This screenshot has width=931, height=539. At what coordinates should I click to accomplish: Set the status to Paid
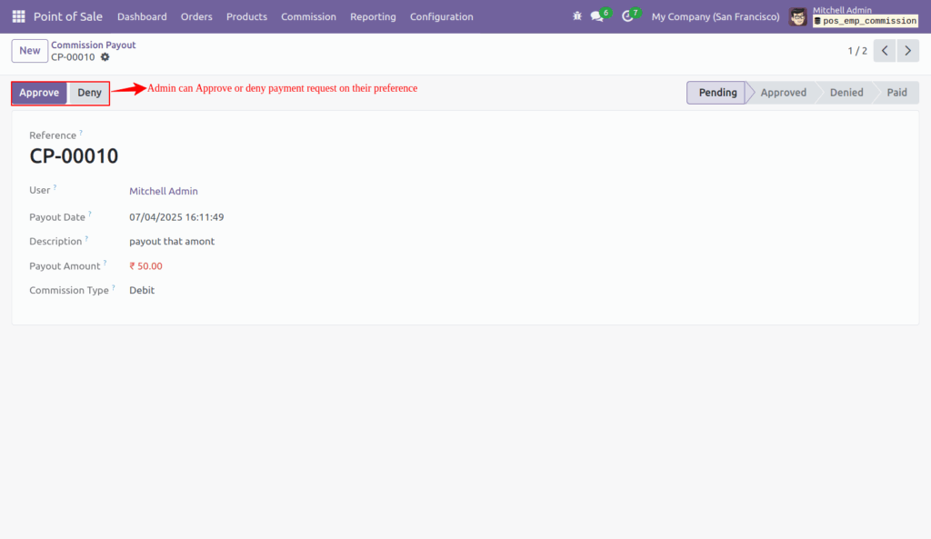[896, 92]
